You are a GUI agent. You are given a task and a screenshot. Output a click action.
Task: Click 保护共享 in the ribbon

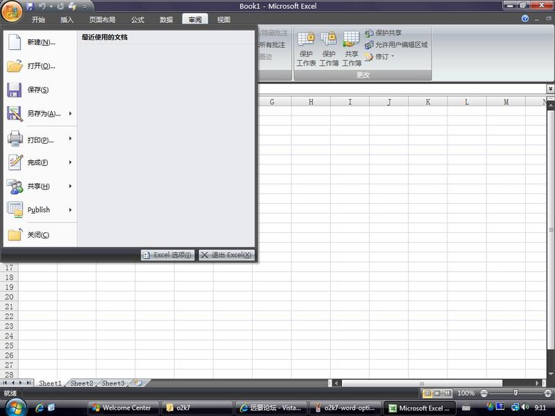tap(384, 33)
